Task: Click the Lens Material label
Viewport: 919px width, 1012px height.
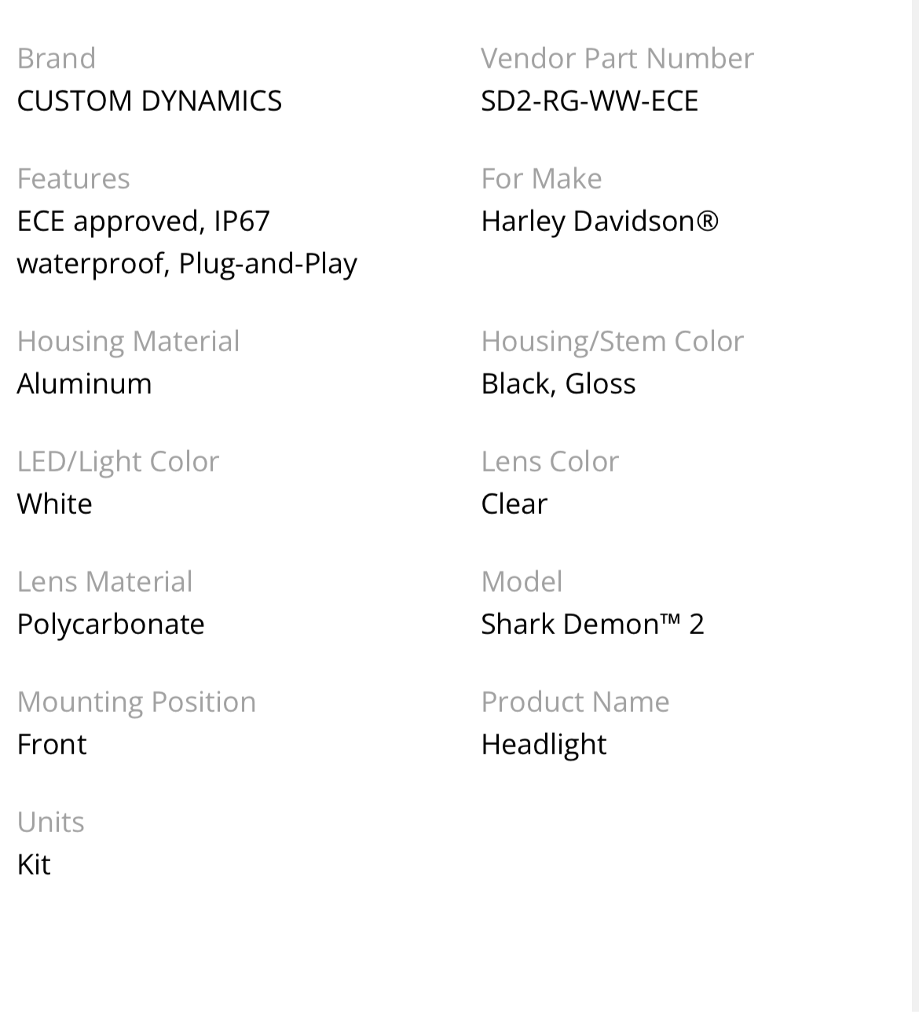Action: [x=104, y=581]
